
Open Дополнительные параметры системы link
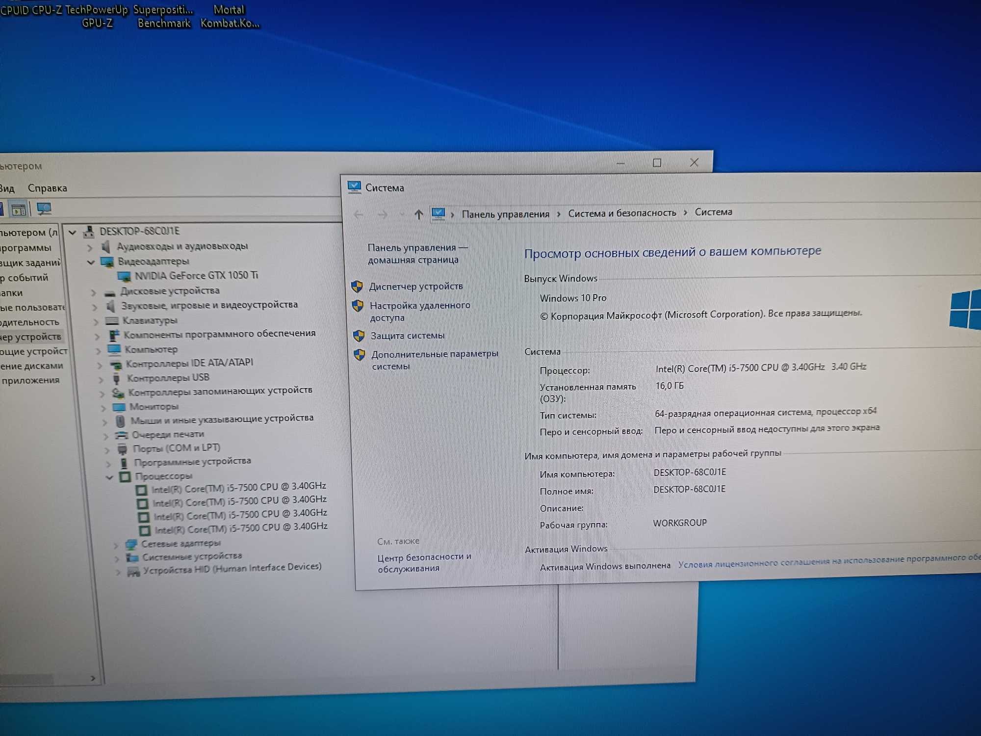pos(435,360)
